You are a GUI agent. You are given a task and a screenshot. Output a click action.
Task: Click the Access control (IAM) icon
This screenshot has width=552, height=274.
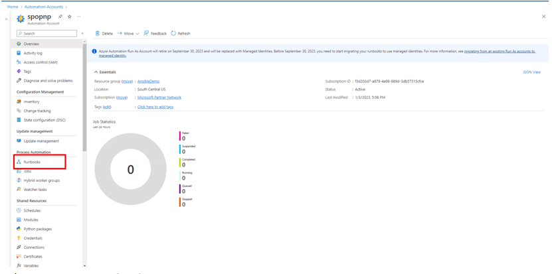point(19,62)
